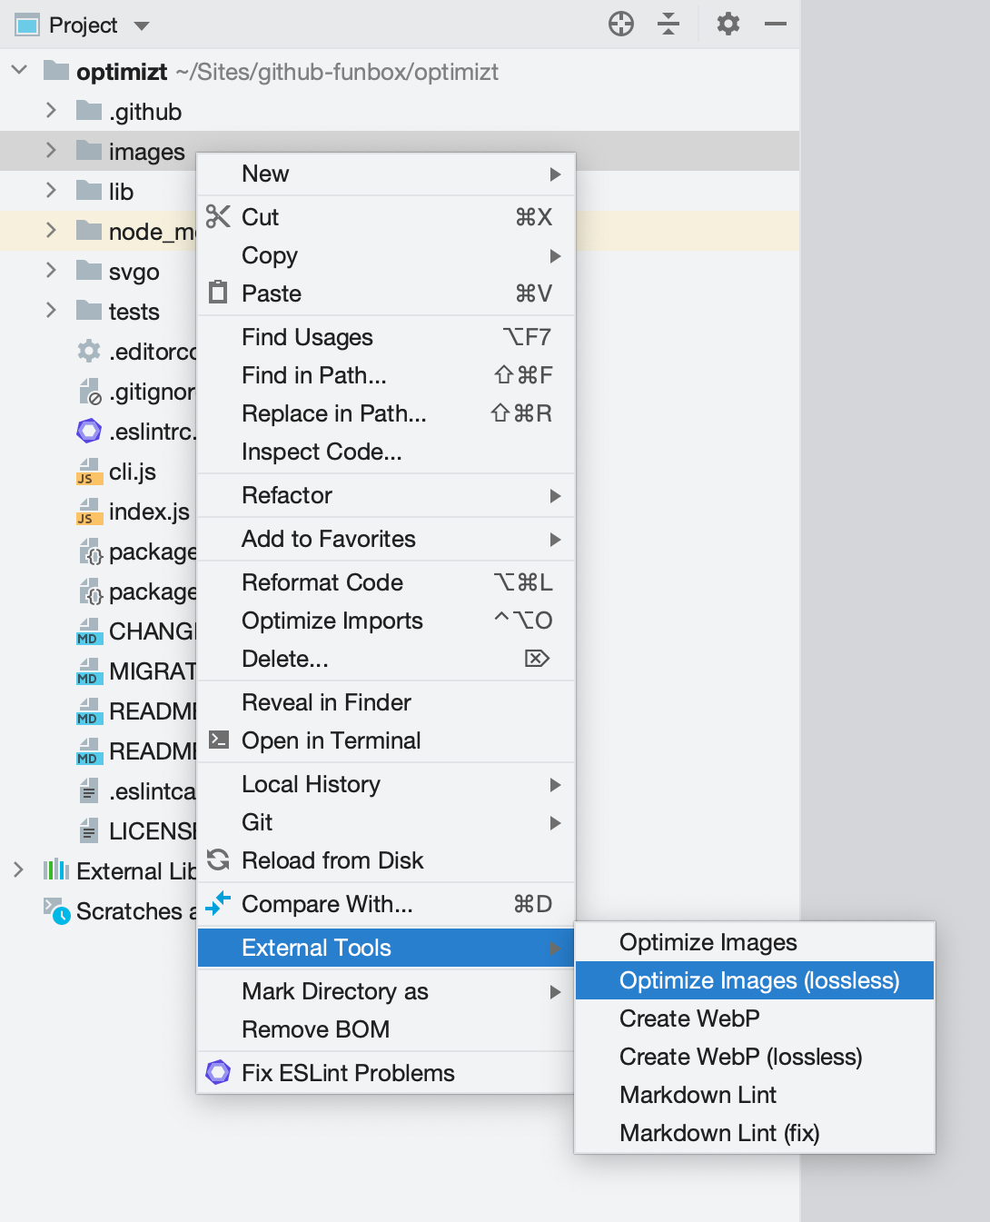The width and height of the screenshot is (990, 1222).
Task: Choose Create WebP in External Tools submenu
Action: (688, 1018)
